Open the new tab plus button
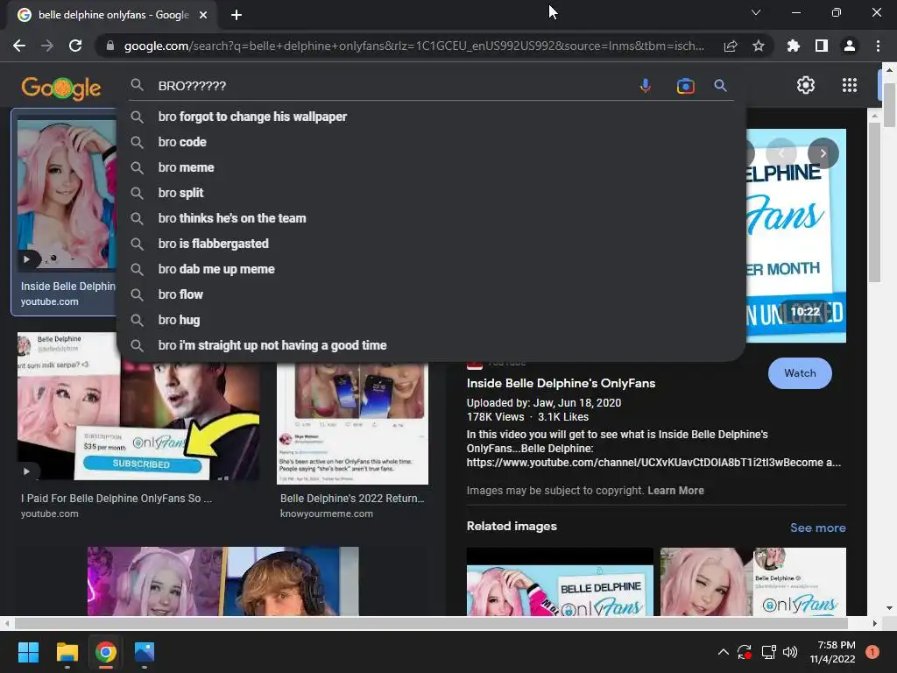The width and height of the screenshot is (897, 673). (237, 15)
